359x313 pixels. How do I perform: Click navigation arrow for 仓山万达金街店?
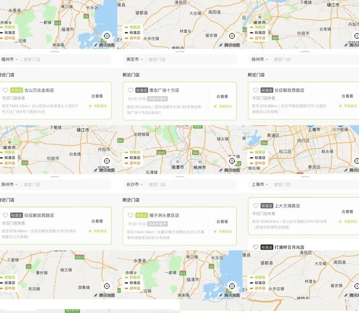90,106
